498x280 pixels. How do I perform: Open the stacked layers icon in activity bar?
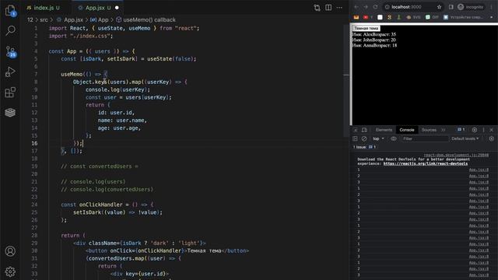(10, 112)
